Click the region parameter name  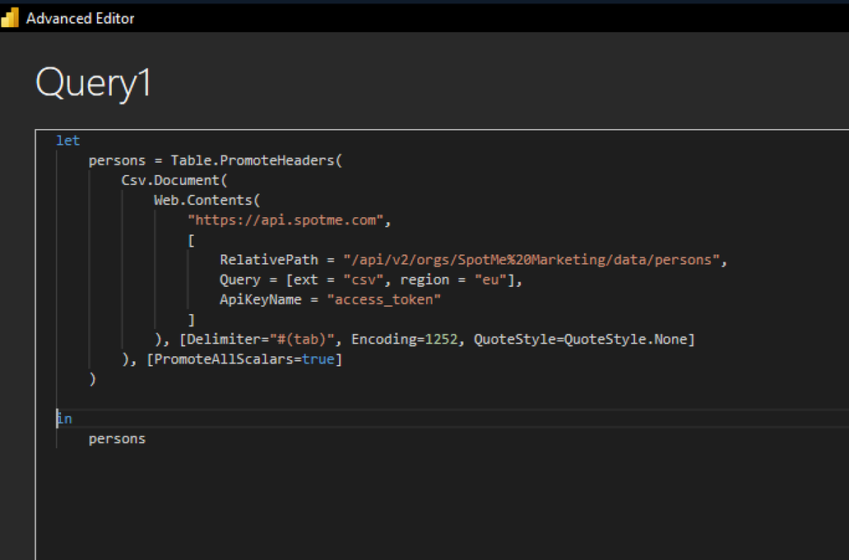[x=424, y=280]
